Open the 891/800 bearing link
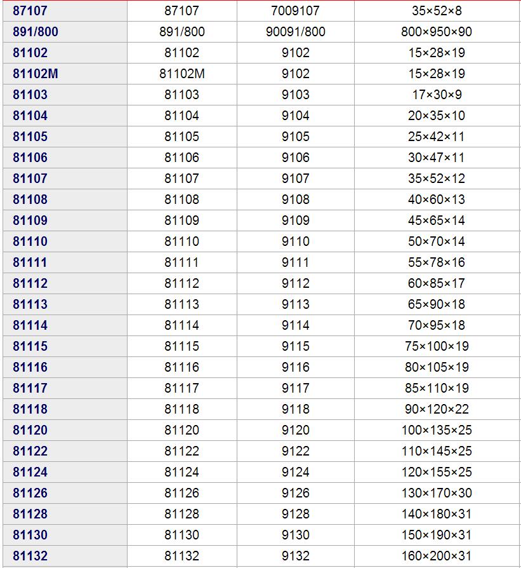The image size is (521, 568). (36, 32)
